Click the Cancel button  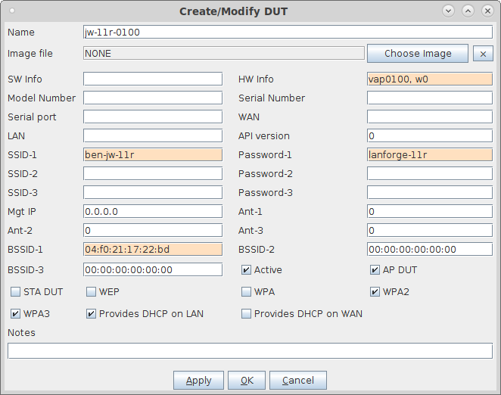(x=297, y=380)
